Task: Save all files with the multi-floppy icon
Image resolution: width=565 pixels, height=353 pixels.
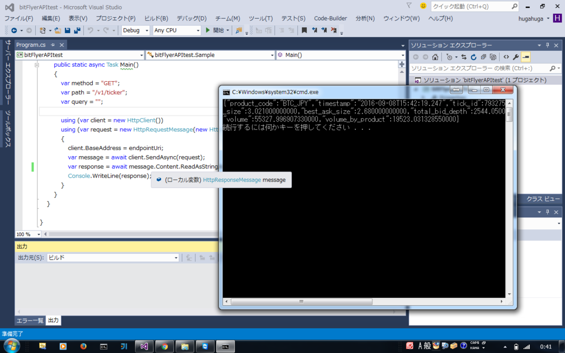Action: (77, 31)
